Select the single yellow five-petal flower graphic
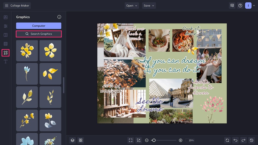258x145 pixels. point(50,51)
